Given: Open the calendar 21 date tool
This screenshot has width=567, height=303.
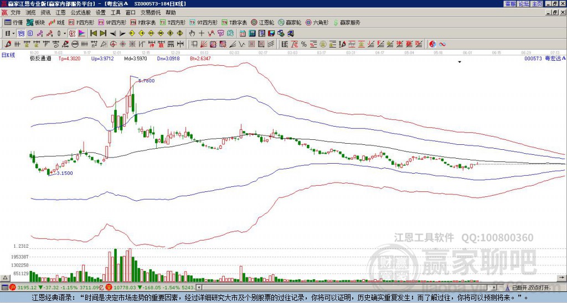Looking at the screenshot, I should pyautogui.click(x=243, y=34).
